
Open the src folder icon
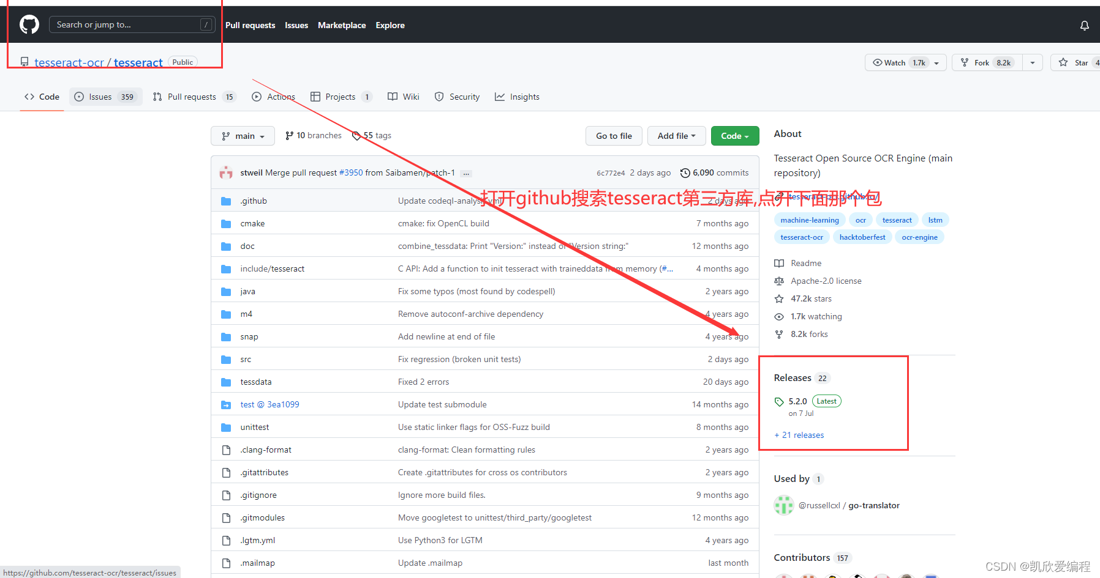[x=226, y=360]
